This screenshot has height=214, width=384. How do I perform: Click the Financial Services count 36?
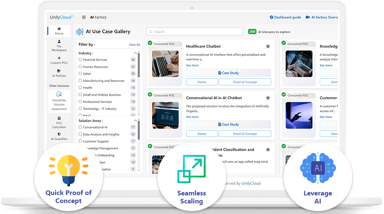[x=133, y=60]
